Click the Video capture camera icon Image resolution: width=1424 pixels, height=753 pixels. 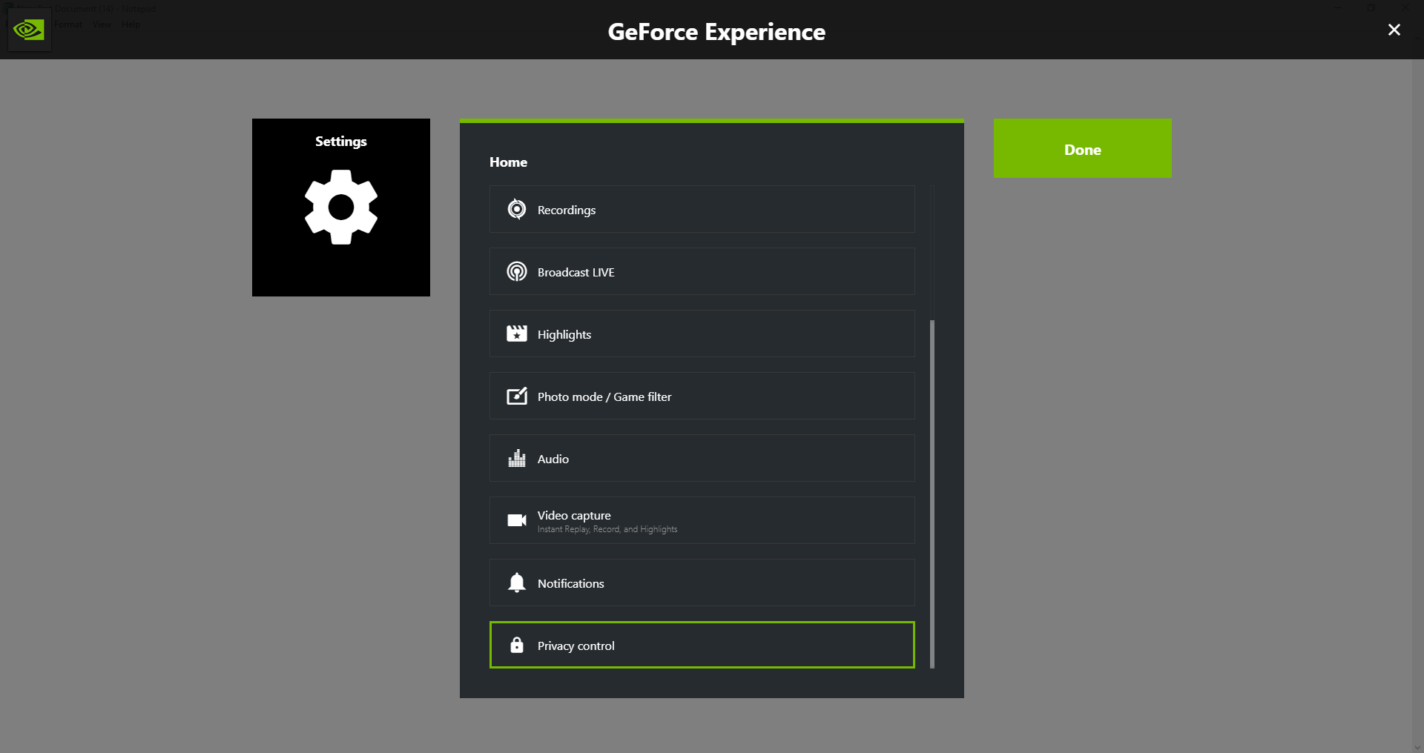(x=517, y=520)
